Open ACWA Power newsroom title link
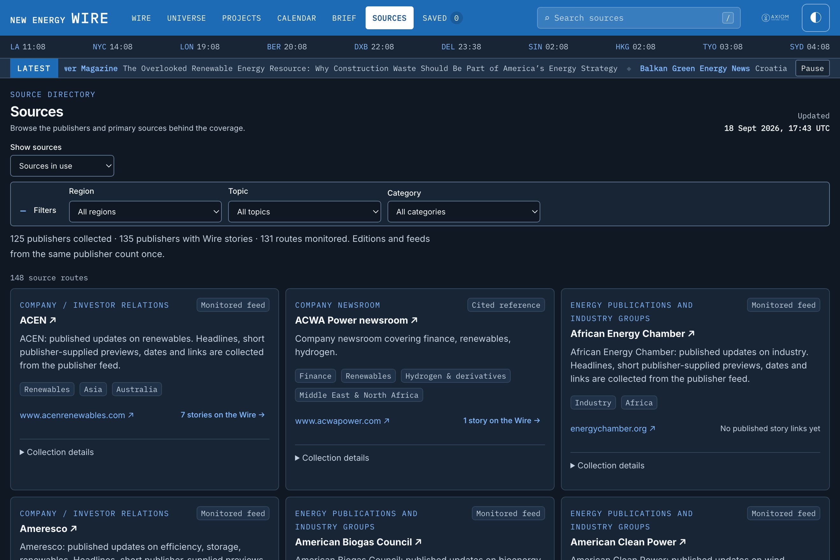The height and width of the screenshot is (560, 840). coord(356,320)
